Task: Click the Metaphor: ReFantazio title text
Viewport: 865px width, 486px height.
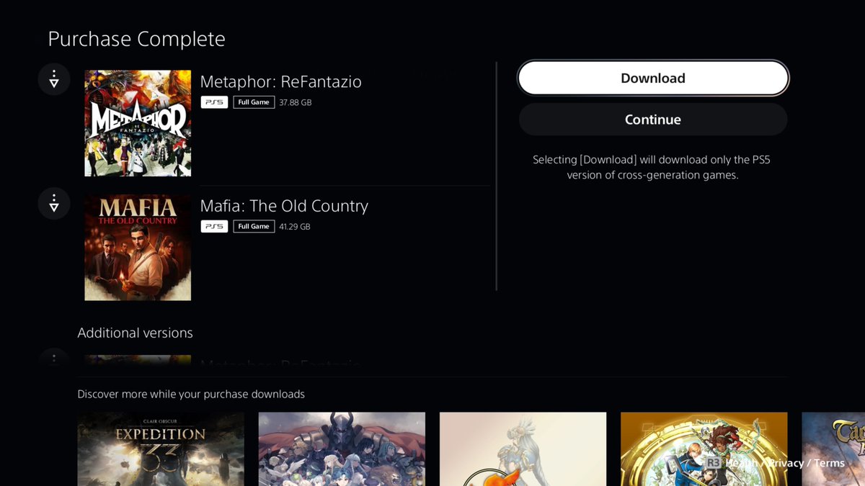Action: 280,82
